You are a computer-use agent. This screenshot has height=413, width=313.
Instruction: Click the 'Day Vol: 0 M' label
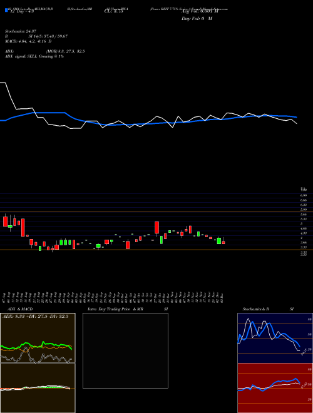197,19
